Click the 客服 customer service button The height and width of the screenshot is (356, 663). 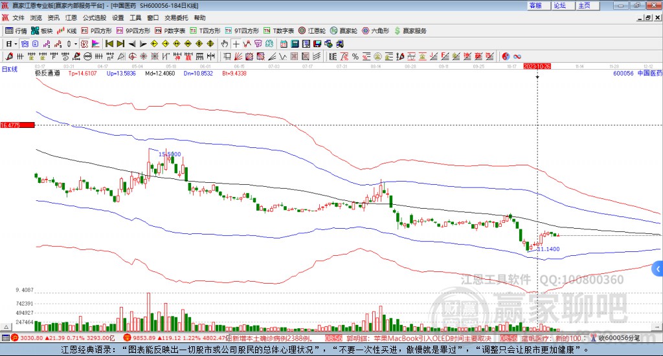[539, 5]
